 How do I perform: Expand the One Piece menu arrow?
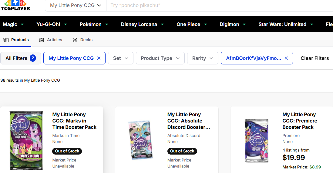pos(206,24)
